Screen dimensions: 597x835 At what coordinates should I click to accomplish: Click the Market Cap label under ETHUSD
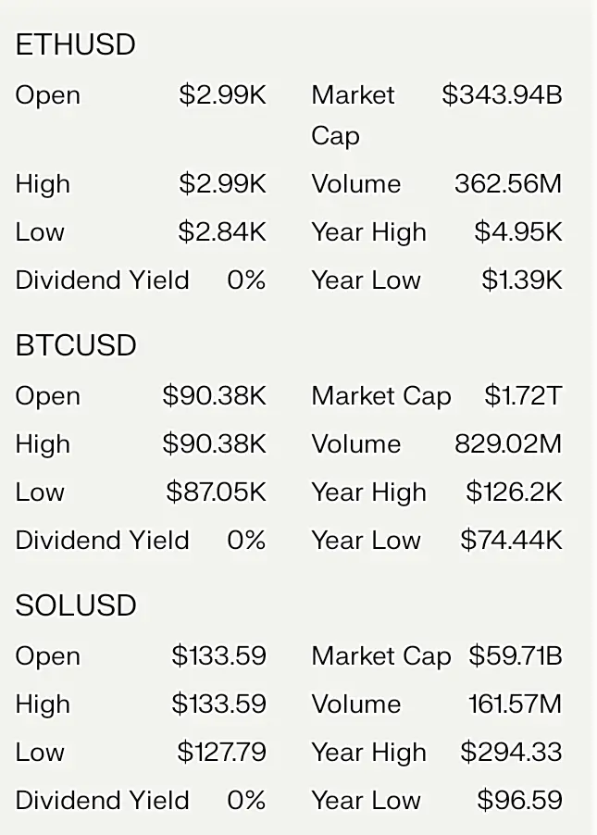[353, 115]
